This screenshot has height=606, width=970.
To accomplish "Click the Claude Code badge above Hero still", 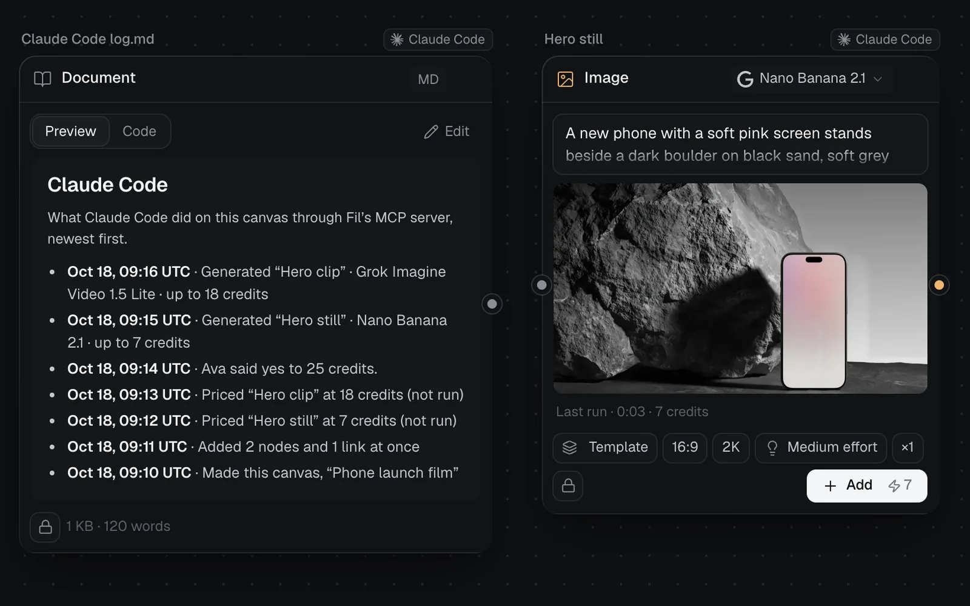I will pos(885,40).
